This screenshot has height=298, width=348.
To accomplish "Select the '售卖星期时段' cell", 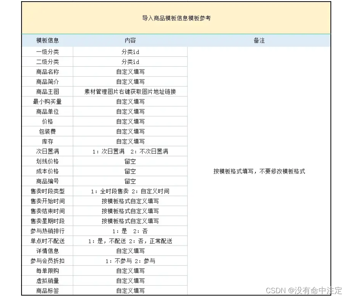I will click(x=47, y=221).
